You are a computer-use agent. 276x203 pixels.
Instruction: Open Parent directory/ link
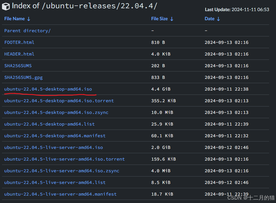click(x=27, y=31)
